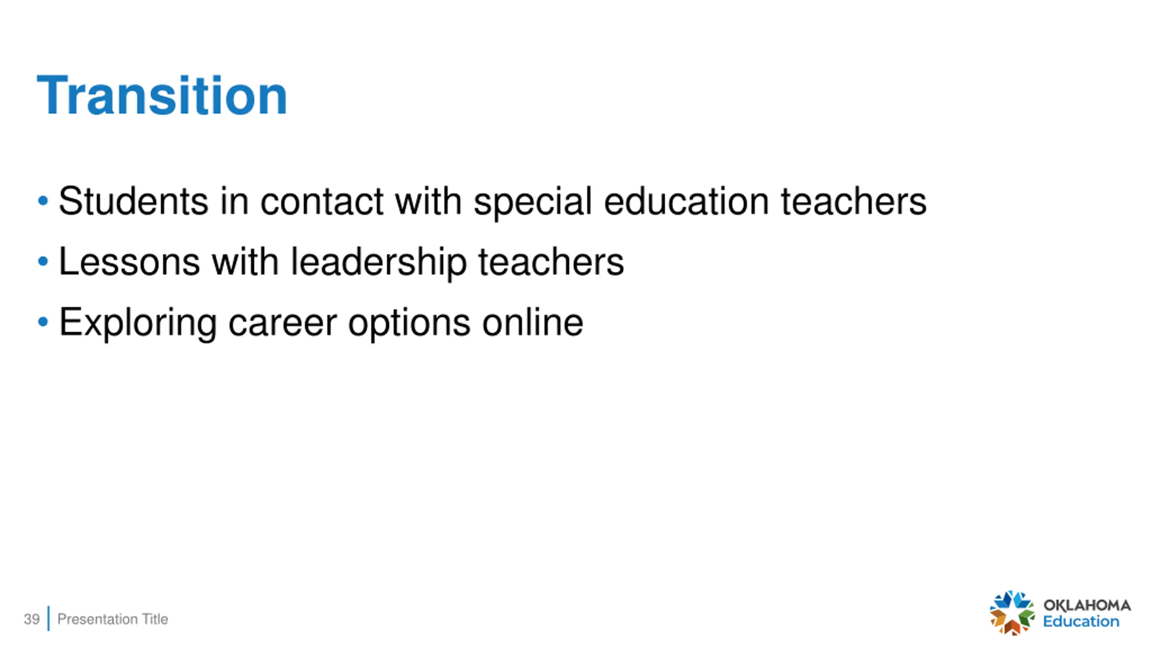Screen dimensions: 1152x648
Task: Click the word "leadership" in second bullet
Action: [378, 263]
